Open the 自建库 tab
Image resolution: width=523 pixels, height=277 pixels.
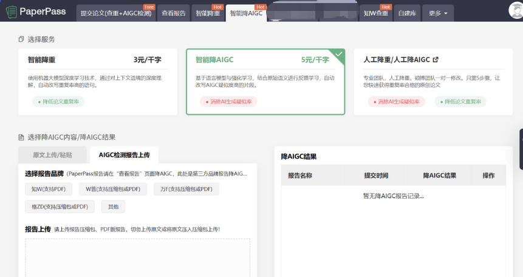[407, 13]
